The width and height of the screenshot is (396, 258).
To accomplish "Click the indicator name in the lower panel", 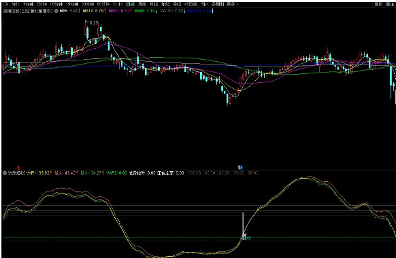I will 16,173.
